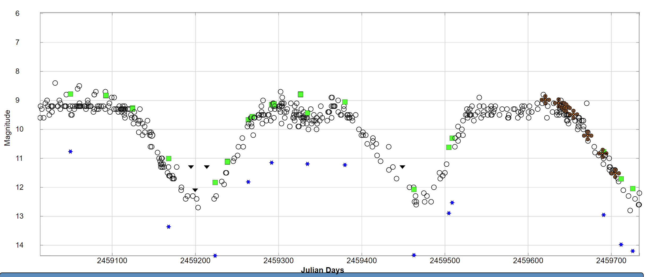Click blue star below the first green square

pos(70,152)
